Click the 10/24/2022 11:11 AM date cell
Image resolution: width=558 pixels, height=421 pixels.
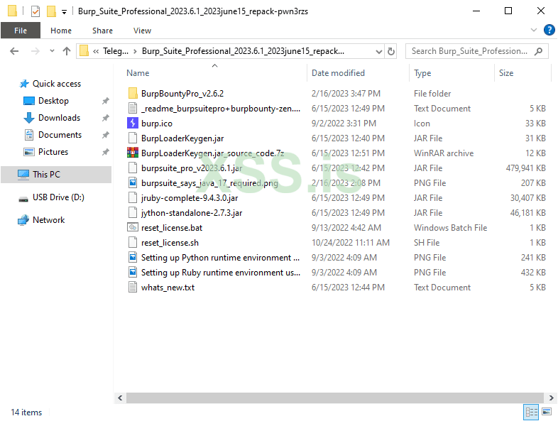351,243
